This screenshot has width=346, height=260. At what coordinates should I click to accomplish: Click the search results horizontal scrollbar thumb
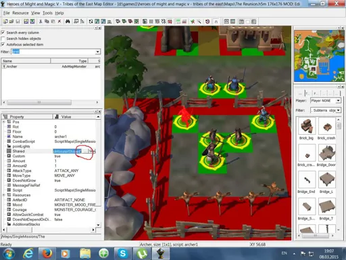point(39,102)
